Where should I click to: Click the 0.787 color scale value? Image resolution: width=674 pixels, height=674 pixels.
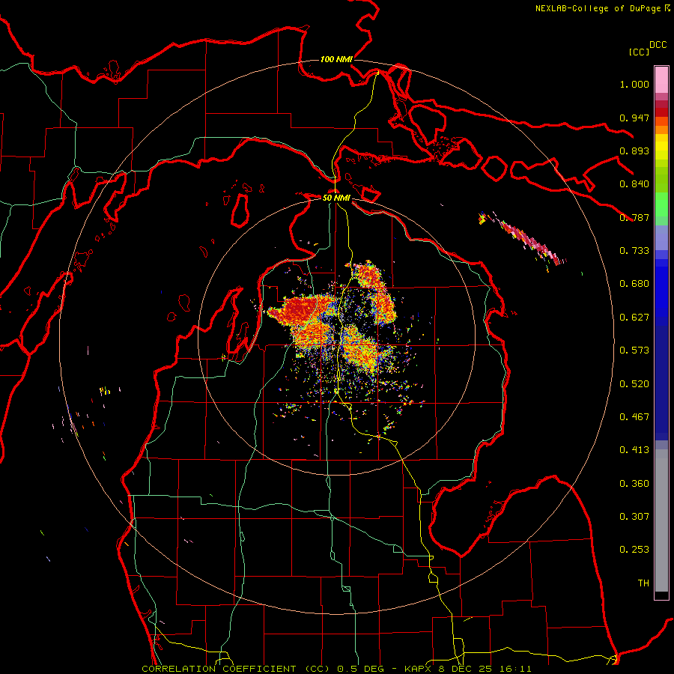[x=634, y=217]
